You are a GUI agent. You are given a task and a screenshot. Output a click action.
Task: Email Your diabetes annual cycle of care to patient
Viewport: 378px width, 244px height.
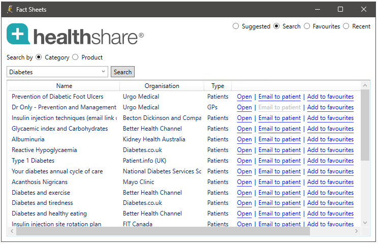tap(279, 171)
